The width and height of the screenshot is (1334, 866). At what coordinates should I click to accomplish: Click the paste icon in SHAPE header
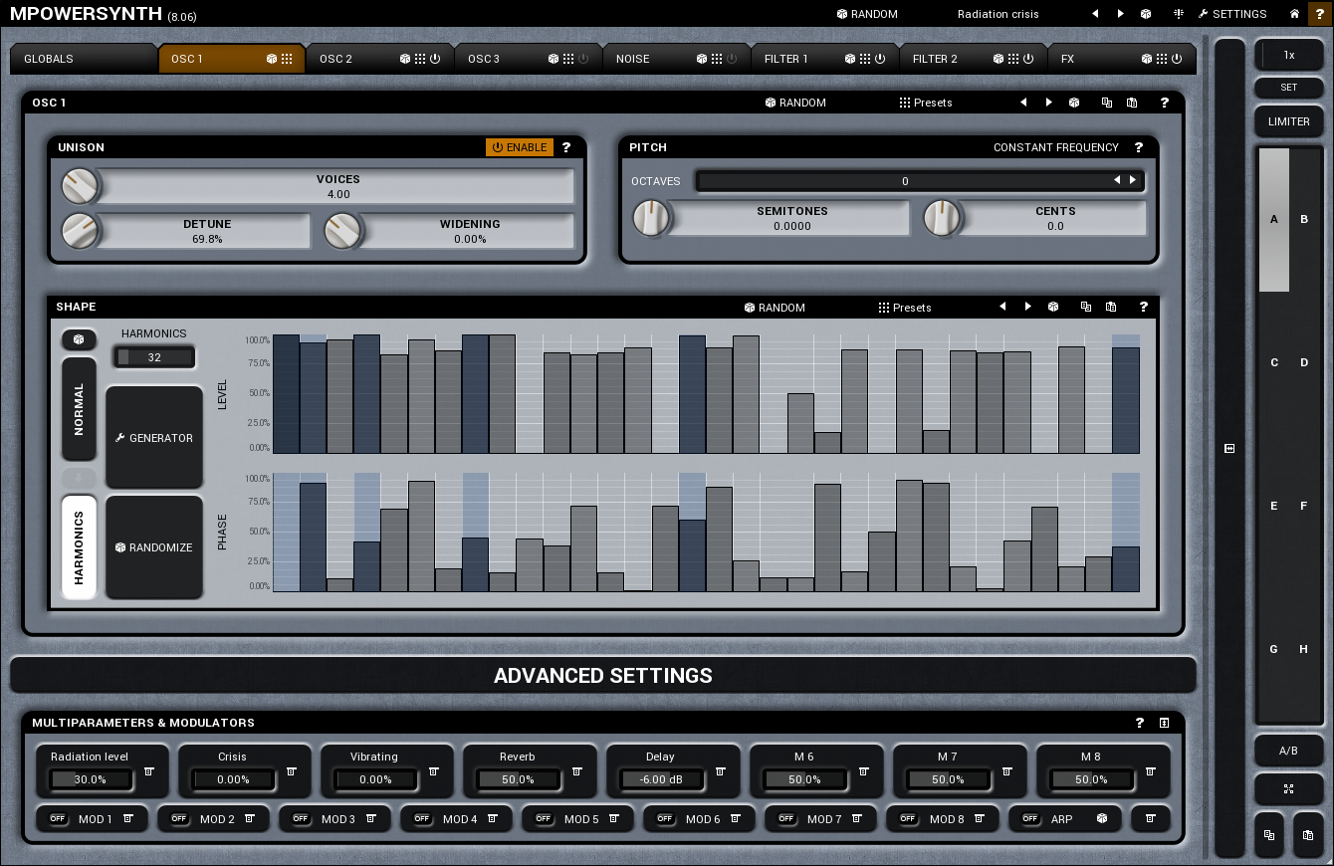coord(1111,308)
